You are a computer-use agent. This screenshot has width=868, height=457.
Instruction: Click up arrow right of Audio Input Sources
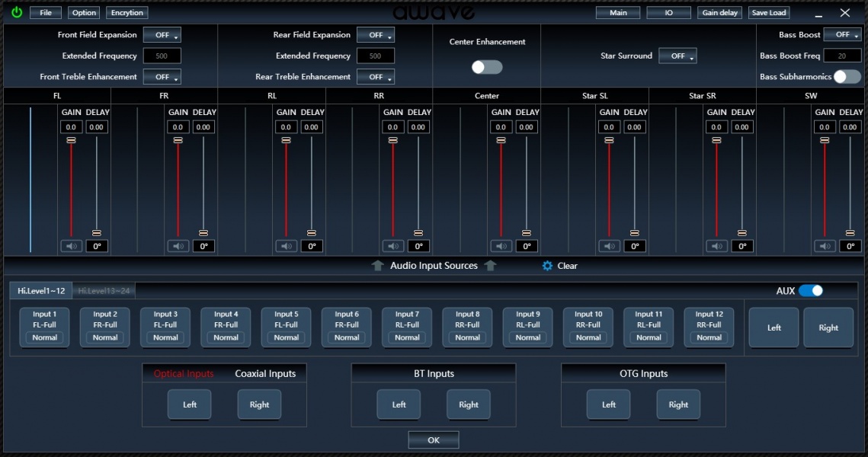490,266
